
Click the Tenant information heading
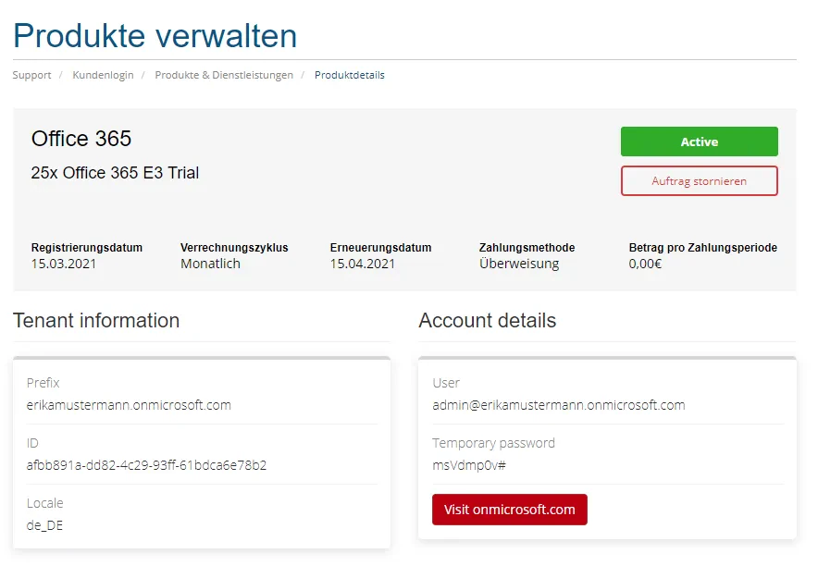point(96,321)
